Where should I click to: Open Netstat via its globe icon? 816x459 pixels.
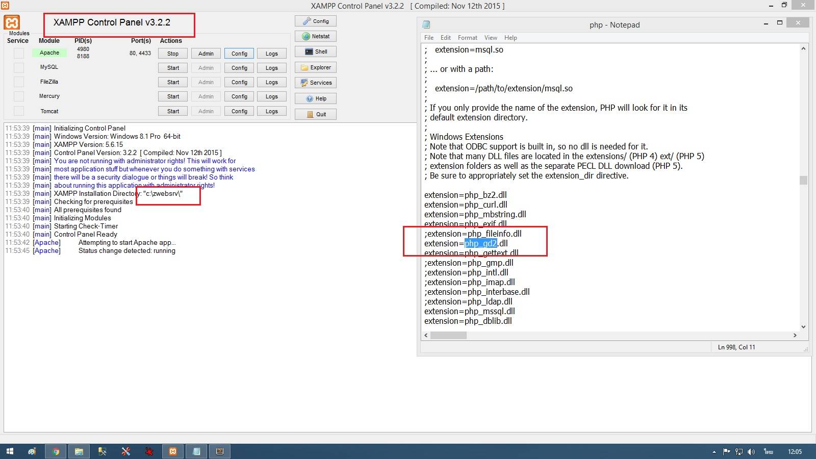[316, 36]
